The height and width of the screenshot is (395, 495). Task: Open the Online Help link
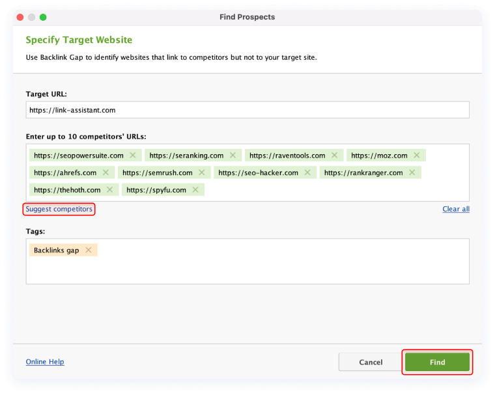[x=45, y=362]
